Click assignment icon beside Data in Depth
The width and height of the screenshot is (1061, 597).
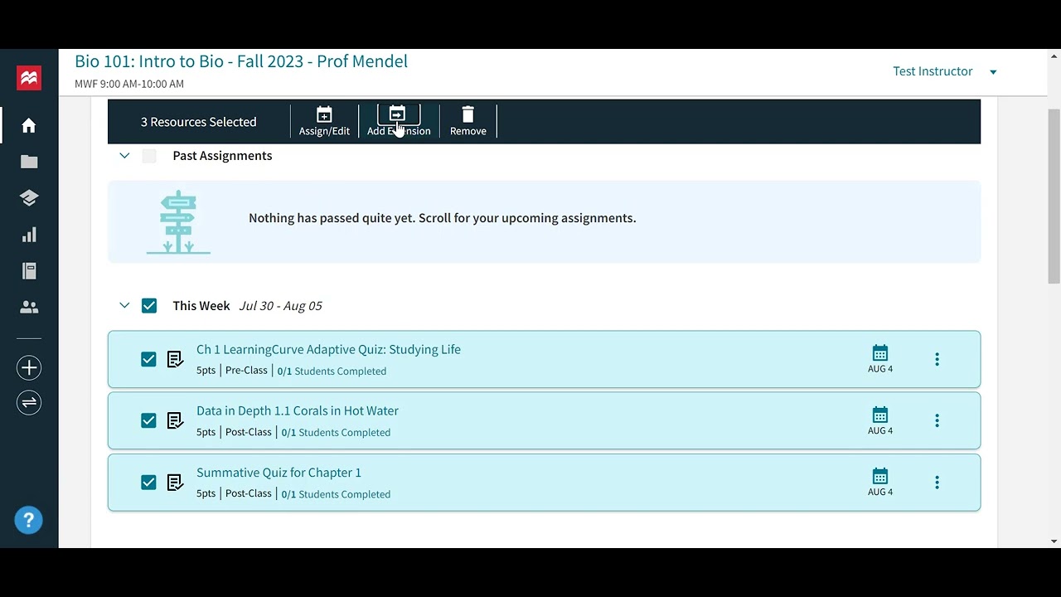175,420
